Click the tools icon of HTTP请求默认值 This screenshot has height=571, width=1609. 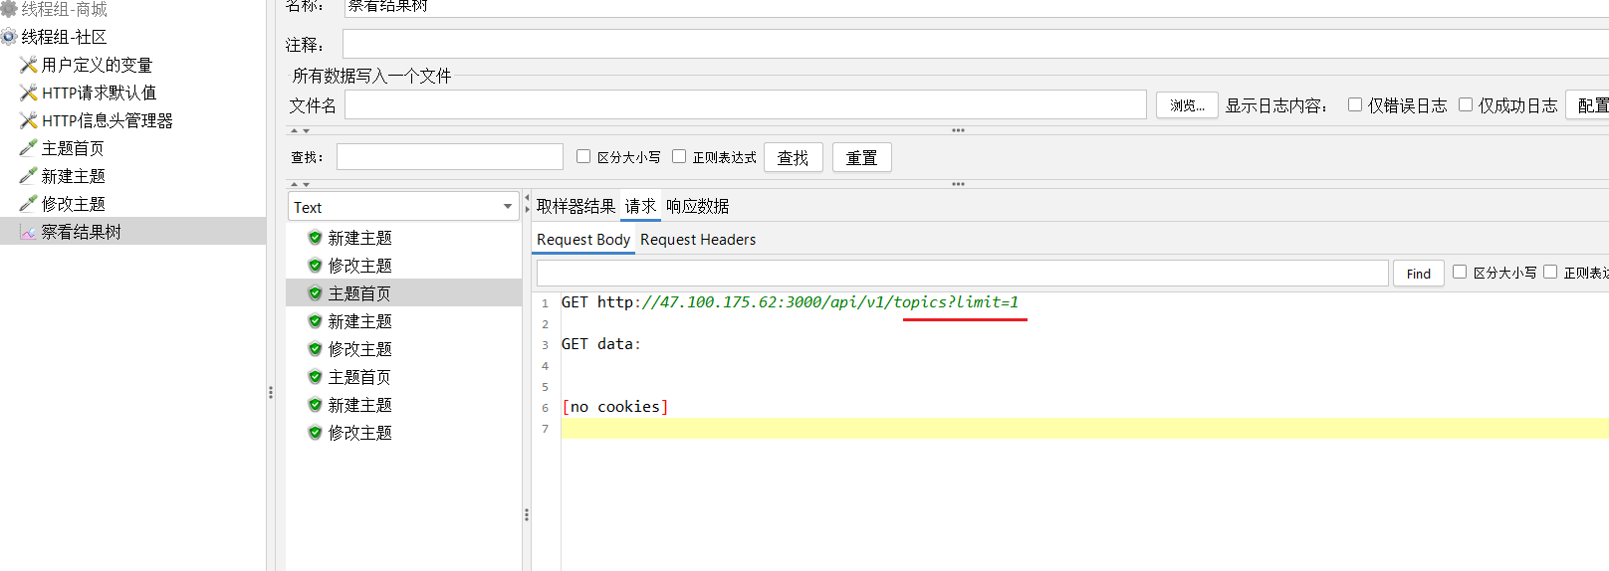pos(29,93)
